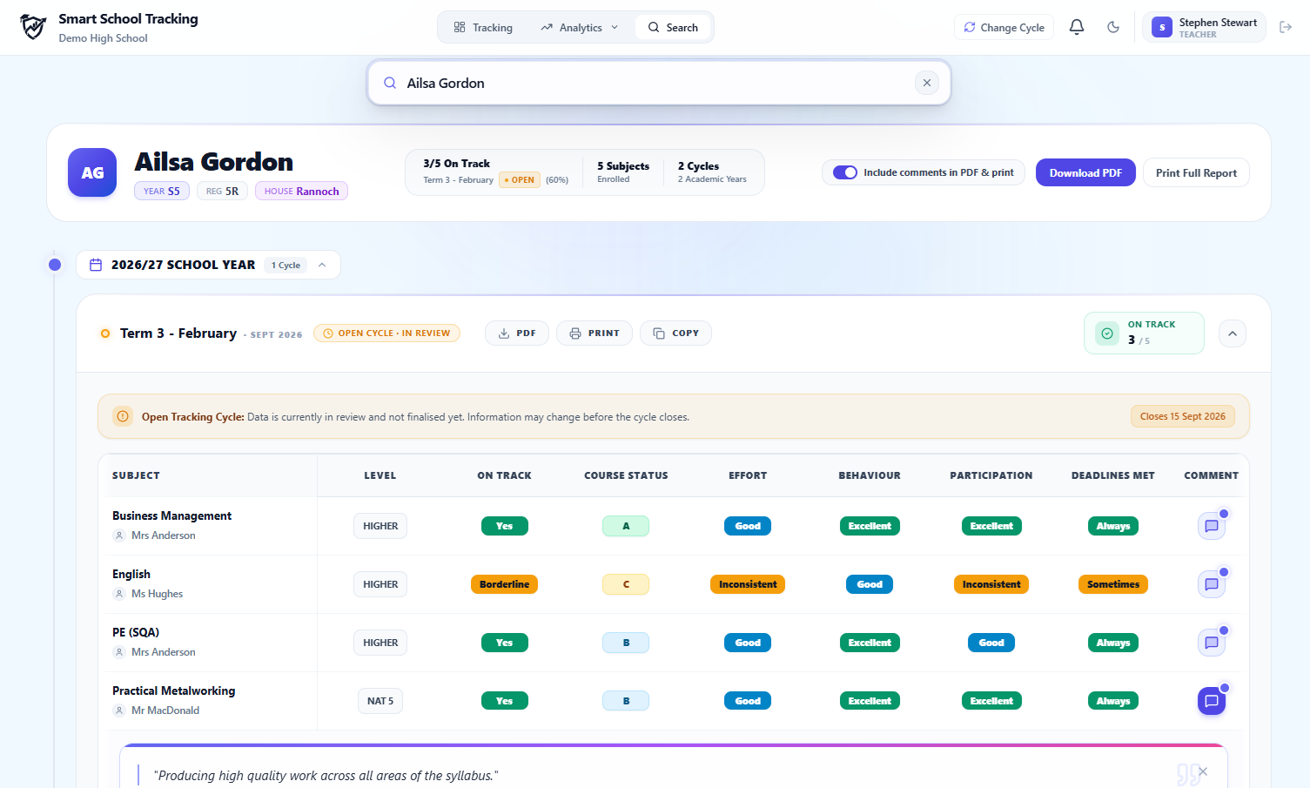The height and width of the screenshot is (788, 1310).
Task: Open the Analytics dropdown menu
Action: tap(580, 28)
